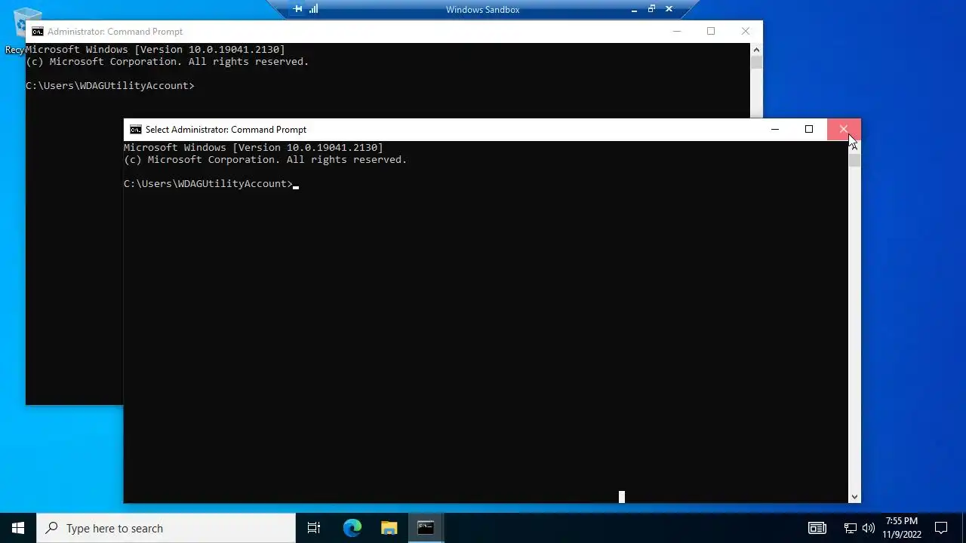Toggle the pin on Sandbox connection bar
Screen dimensions: 966x543
297,9
